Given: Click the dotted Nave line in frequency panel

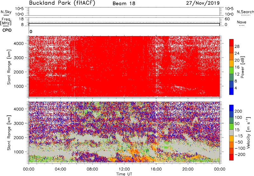Looking at the screenshot, I should 124,22.
